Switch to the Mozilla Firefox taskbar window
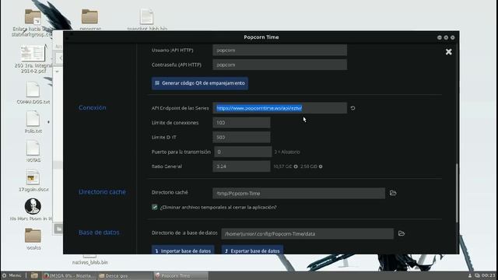 [68, 275]
